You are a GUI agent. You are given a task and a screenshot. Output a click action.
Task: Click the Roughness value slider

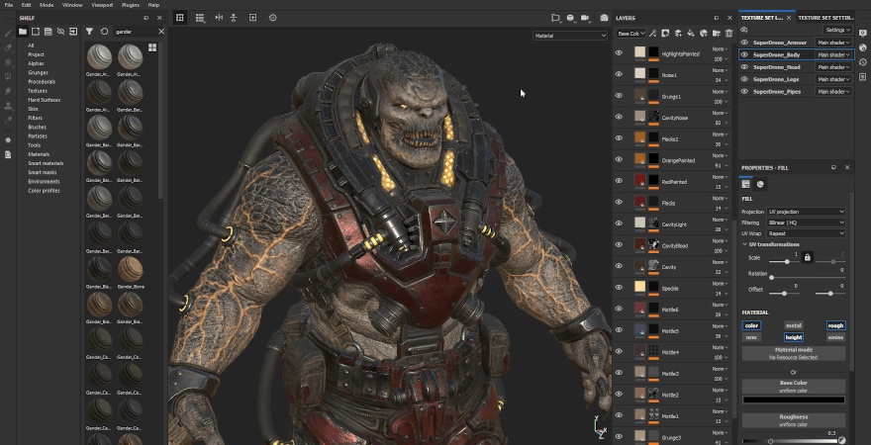(x=792, y=441)
